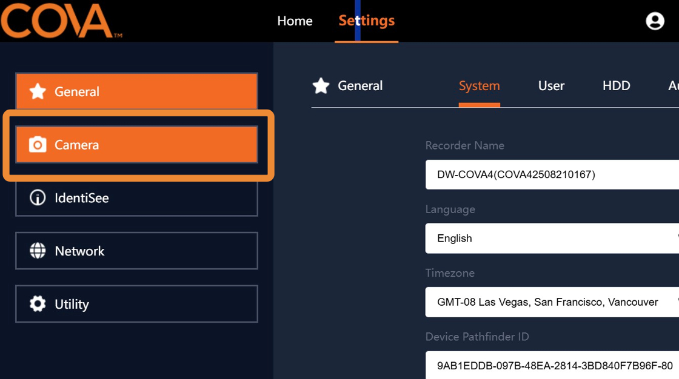Open the User tab
The width and height of the screenshot is (679, 379).
coord(551,85)
